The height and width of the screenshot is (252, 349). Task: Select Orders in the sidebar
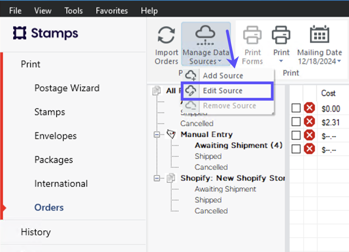pos(49,207)
